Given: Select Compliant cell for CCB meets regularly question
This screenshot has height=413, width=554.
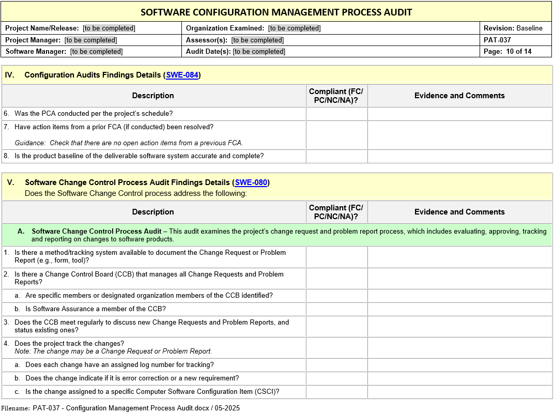Looking at the screenshot, I should tap(336, 326).
